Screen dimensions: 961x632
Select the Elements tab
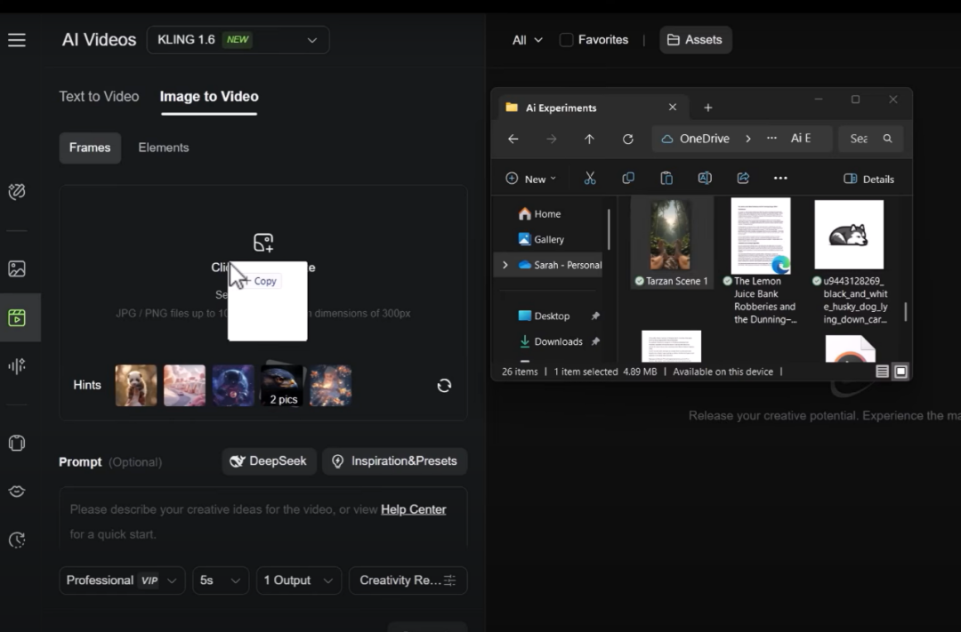(x=164, y=148)
